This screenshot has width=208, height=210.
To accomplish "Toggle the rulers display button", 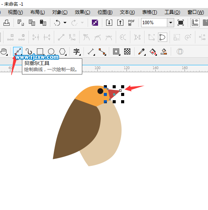I will pyautogui.click(x=195, y=23).
